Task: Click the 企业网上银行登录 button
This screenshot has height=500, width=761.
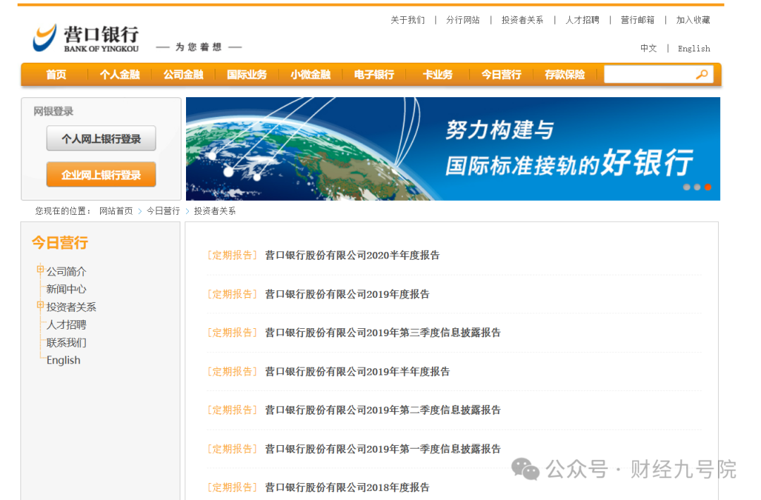Action: pyautogui.click(x=101, y=174)
